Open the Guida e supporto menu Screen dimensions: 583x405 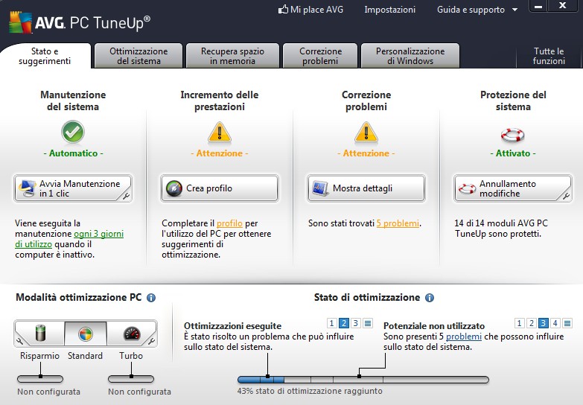(x=471, y=10)
